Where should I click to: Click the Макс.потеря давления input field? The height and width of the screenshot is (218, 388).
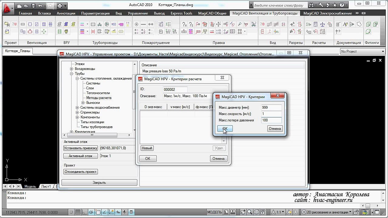[x=271, y=120]
